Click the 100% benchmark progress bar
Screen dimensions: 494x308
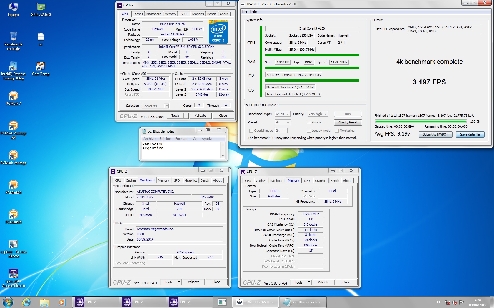tap(420, 121)
